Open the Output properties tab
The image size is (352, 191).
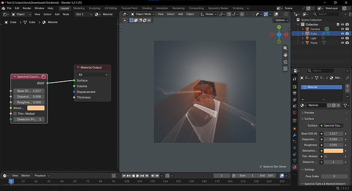(294, 93)
